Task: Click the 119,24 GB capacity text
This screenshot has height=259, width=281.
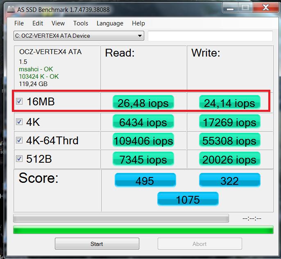Action: pos(33,84)
